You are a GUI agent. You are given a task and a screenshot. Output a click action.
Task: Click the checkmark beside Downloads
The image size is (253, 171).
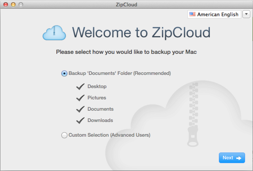(80, 121)
